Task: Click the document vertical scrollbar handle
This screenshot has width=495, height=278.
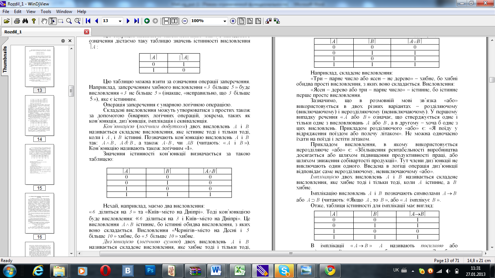Action: tap(492, 80)
